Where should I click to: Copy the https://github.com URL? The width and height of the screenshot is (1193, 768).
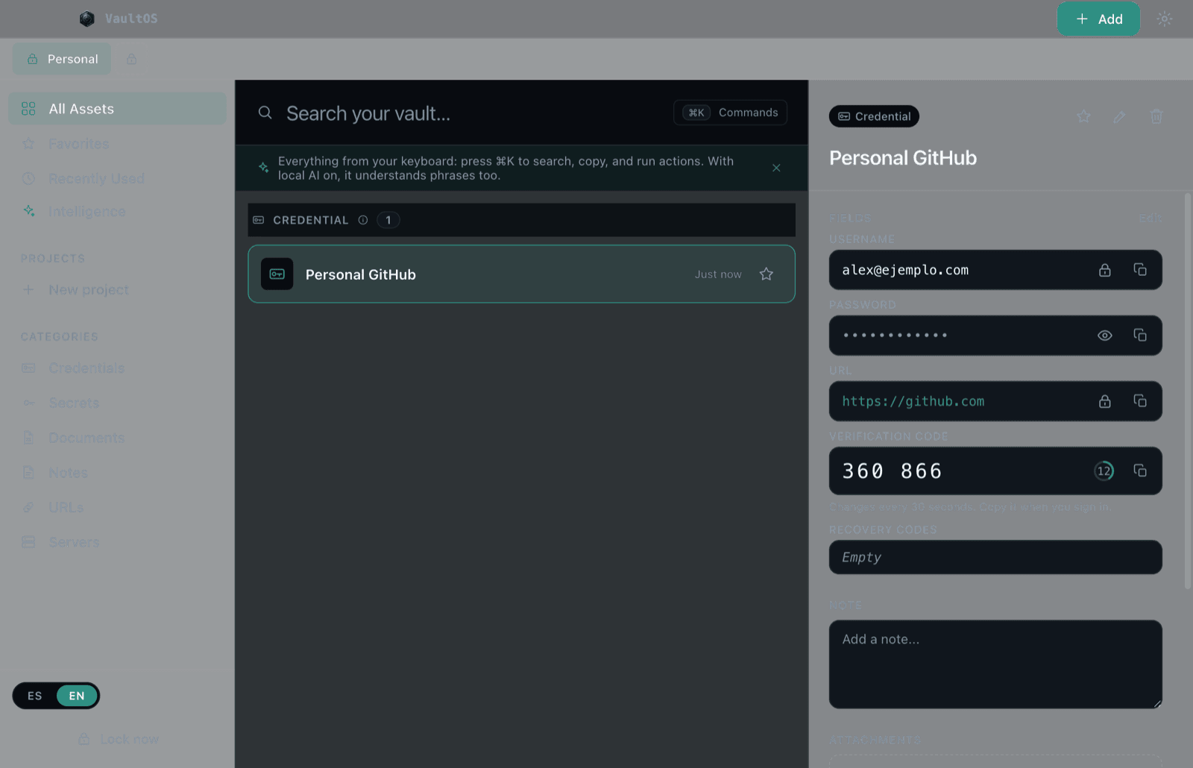pyautogui.click(x=1140, y=401)
